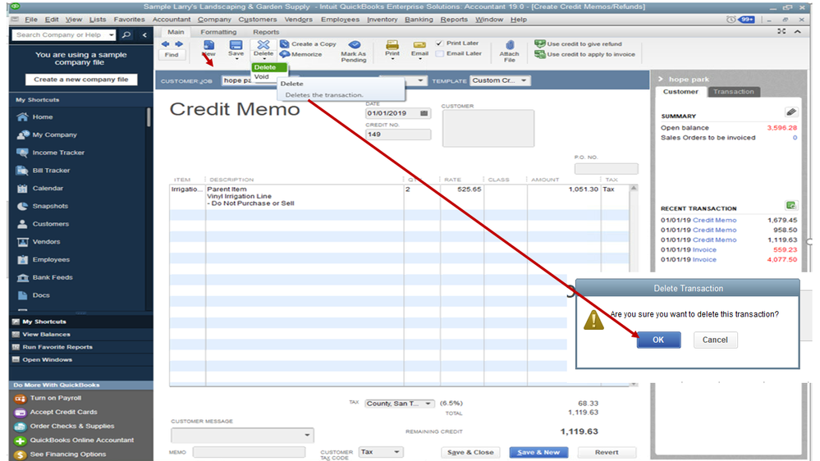Click the Credit No. field

pyautogui.click(x=398, y=135)
